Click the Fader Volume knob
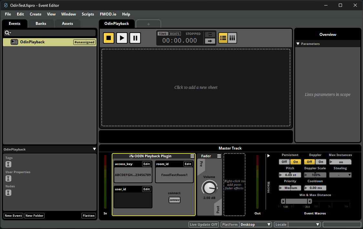This screenshot has height=229, width=363. click(210, 188)
